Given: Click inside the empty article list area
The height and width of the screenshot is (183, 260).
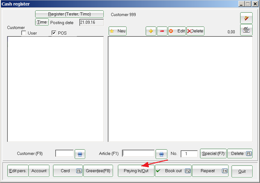Looking at the screenshot, I should [180, 89].
